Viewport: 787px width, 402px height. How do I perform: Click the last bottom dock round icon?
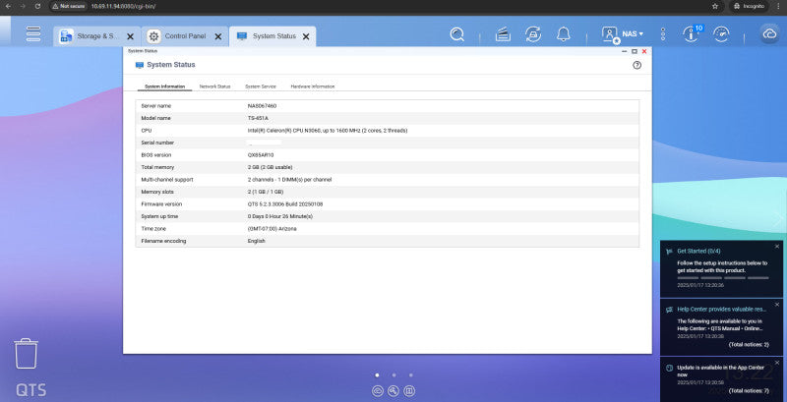[409, 391]
